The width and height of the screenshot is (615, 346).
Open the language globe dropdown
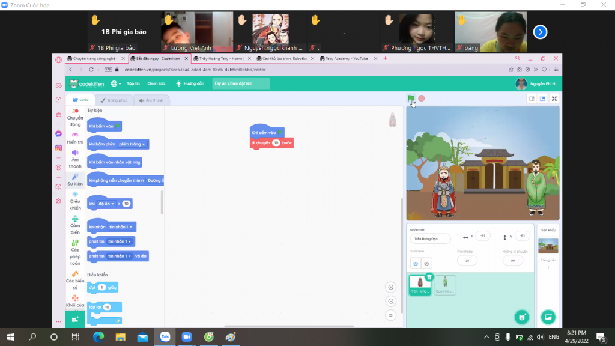click(x=116, y=83)
